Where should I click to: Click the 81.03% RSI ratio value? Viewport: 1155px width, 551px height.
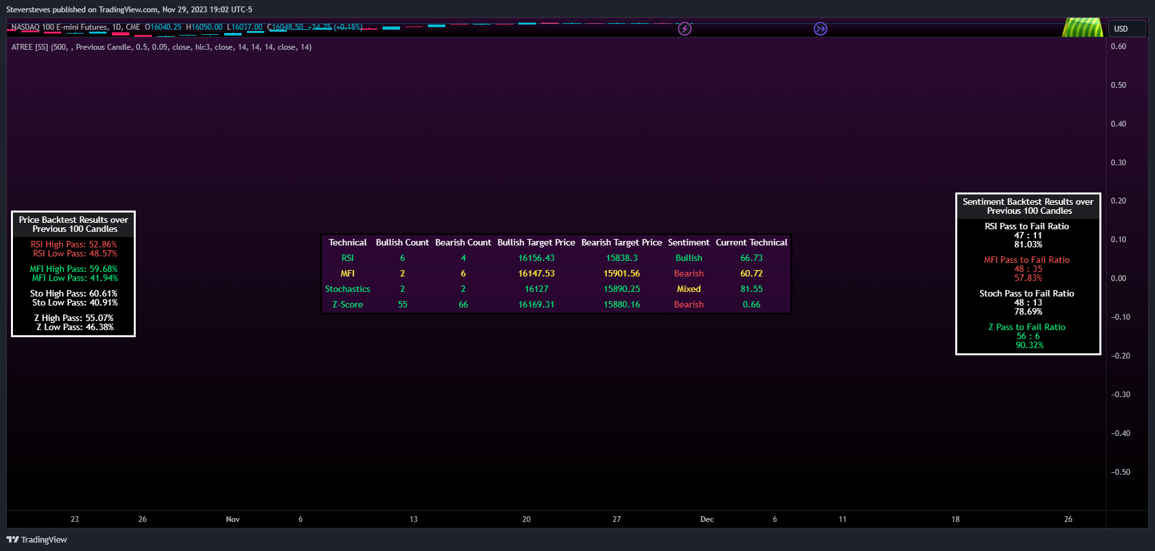pos(1028,244)
